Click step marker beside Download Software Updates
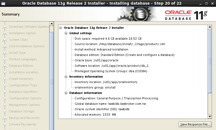Image resolution: width=216 pixels, height=130 pixels. [x=5, y=27]
